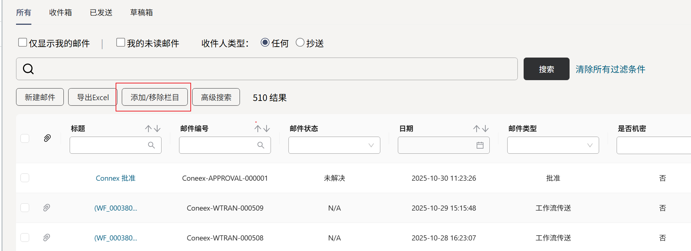Tick the checkbox for Connex 批准 row

[x=25, y=178]
